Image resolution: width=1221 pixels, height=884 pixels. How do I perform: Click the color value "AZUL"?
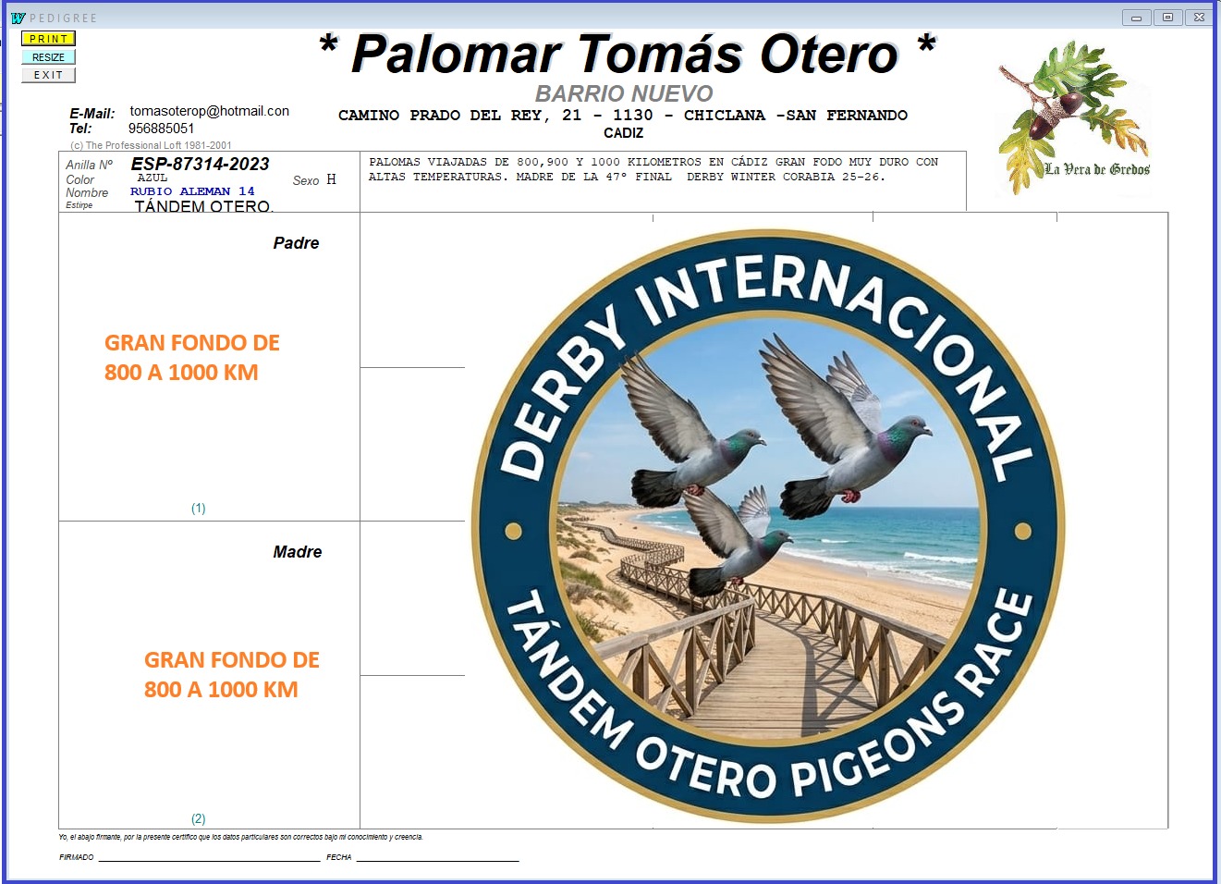[x=153, y=178]
